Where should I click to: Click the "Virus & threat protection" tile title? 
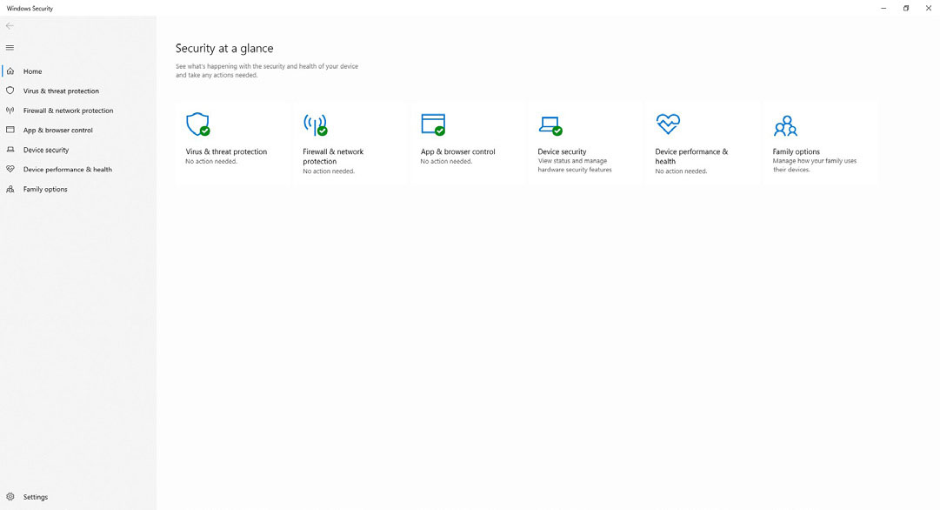tap(226, 151)
